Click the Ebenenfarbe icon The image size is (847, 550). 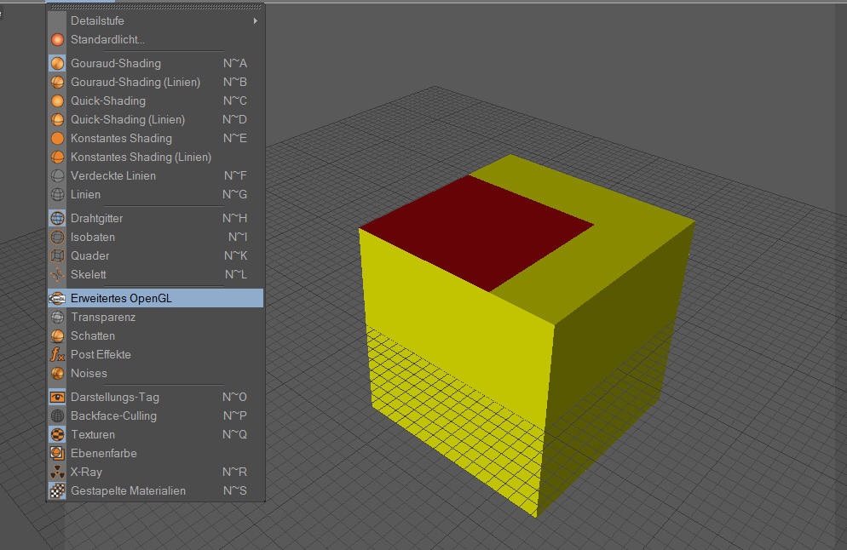pos(57,454)
